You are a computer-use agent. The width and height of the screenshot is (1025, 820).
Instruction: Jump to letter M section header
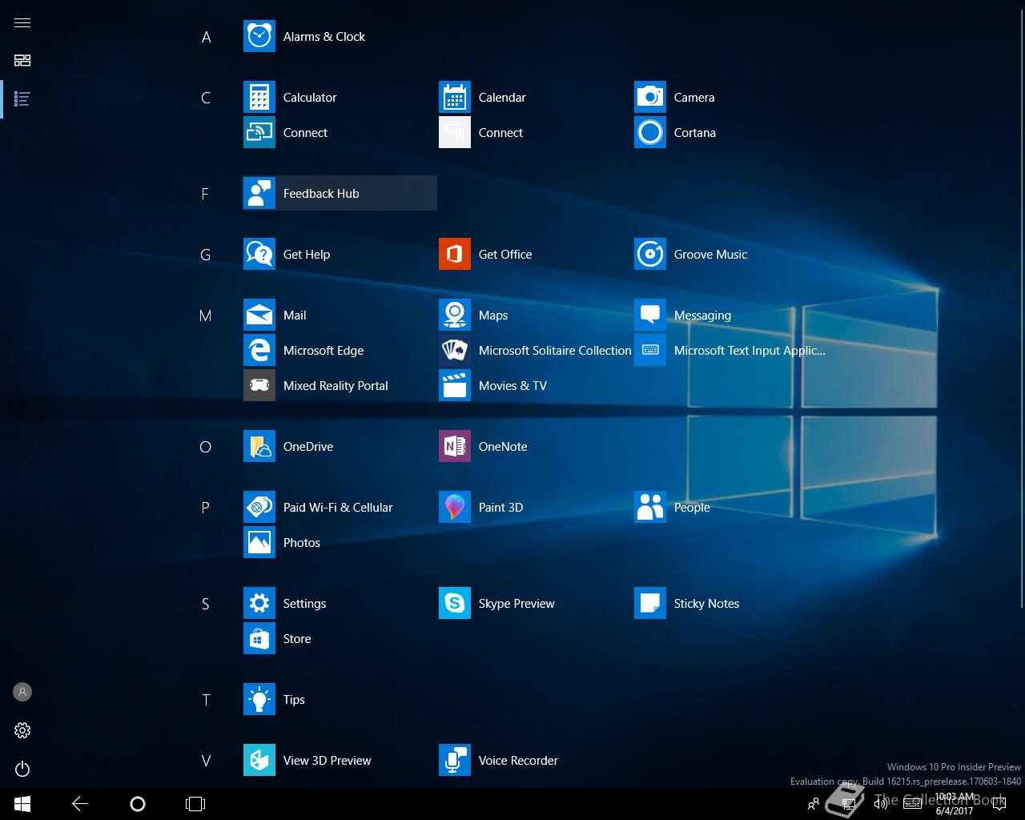click(x=206, y=316)
